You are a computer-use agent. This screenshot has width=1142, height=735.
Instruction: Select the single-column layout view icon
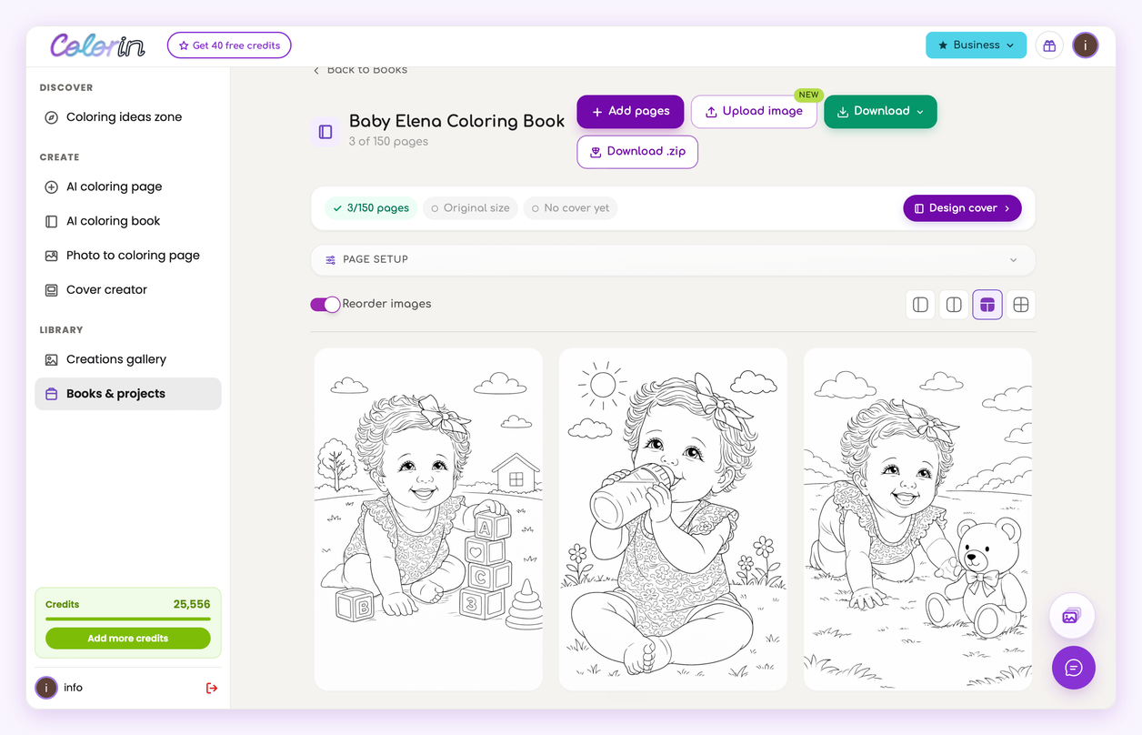[x=920, y=305]
